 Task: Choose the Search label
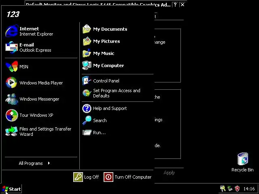(x=100, y=120)
